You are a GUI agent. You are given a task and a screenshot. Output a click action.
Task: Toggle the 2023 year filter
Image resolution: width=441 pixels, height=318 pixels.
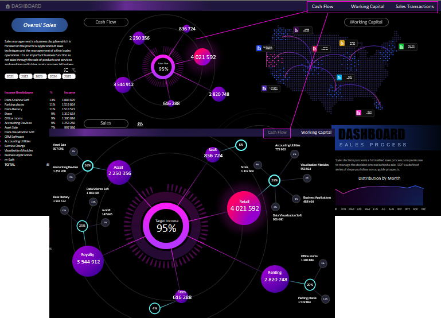coord(40,76)
